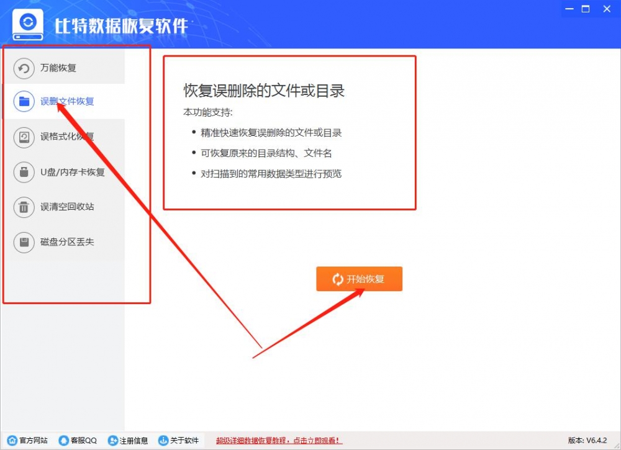Viewport: 621px width, 450px height.
Task: Click the 误格式化恢复 disk icon
Action: (x=24, y=137)
